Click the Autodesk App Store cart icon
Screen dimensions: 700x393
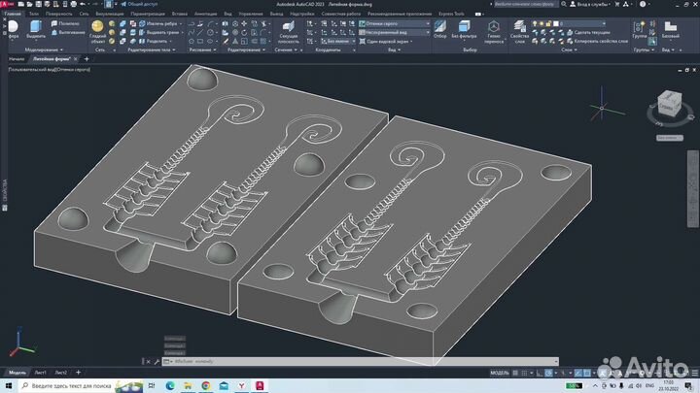617,4
